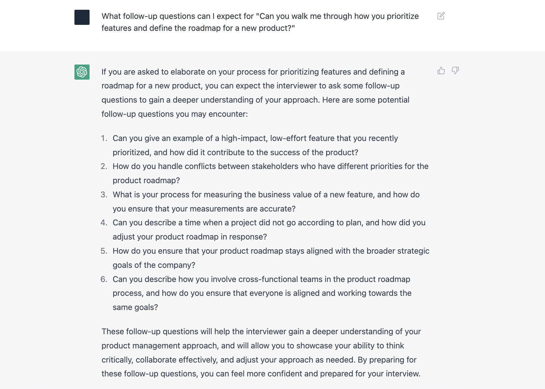This screenshot has height=389, width=545.
Task: Click the thumbs up icon
Action: (441, 71)
